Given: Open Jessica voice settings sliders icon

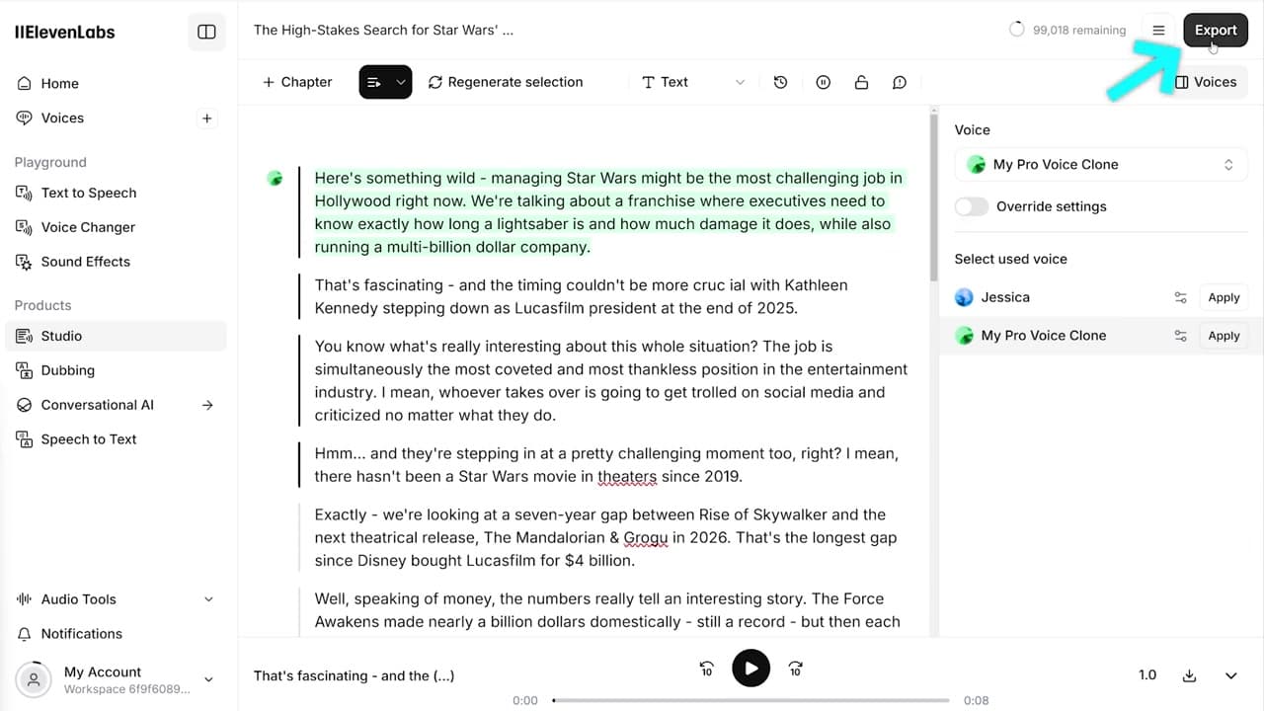Looking at the screenshot, I should click(x=1180, y=297).
